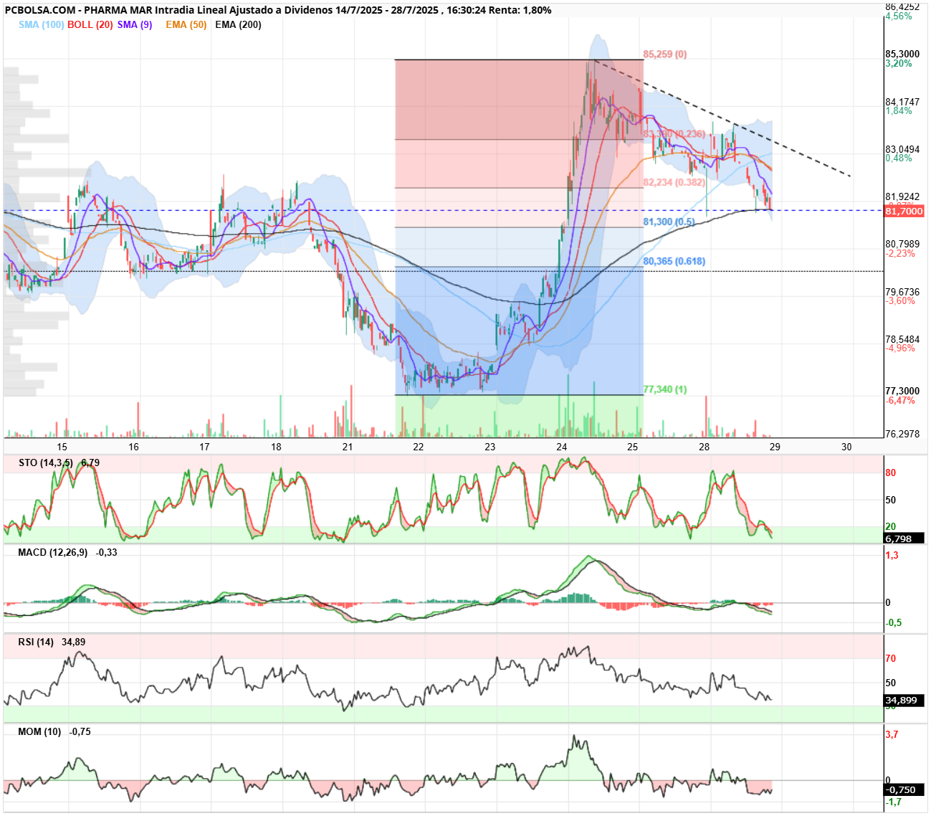Select date 28 on the time axis
The height and width of the screenshot is (816, 931).
[x=704, y=447]
